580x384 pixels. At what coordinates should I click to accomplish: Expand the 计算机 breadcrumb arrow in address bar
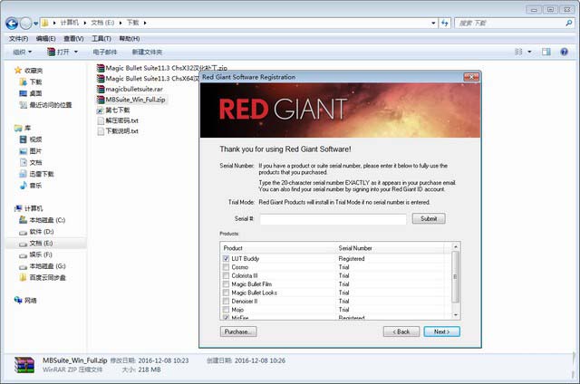point(84,23)
